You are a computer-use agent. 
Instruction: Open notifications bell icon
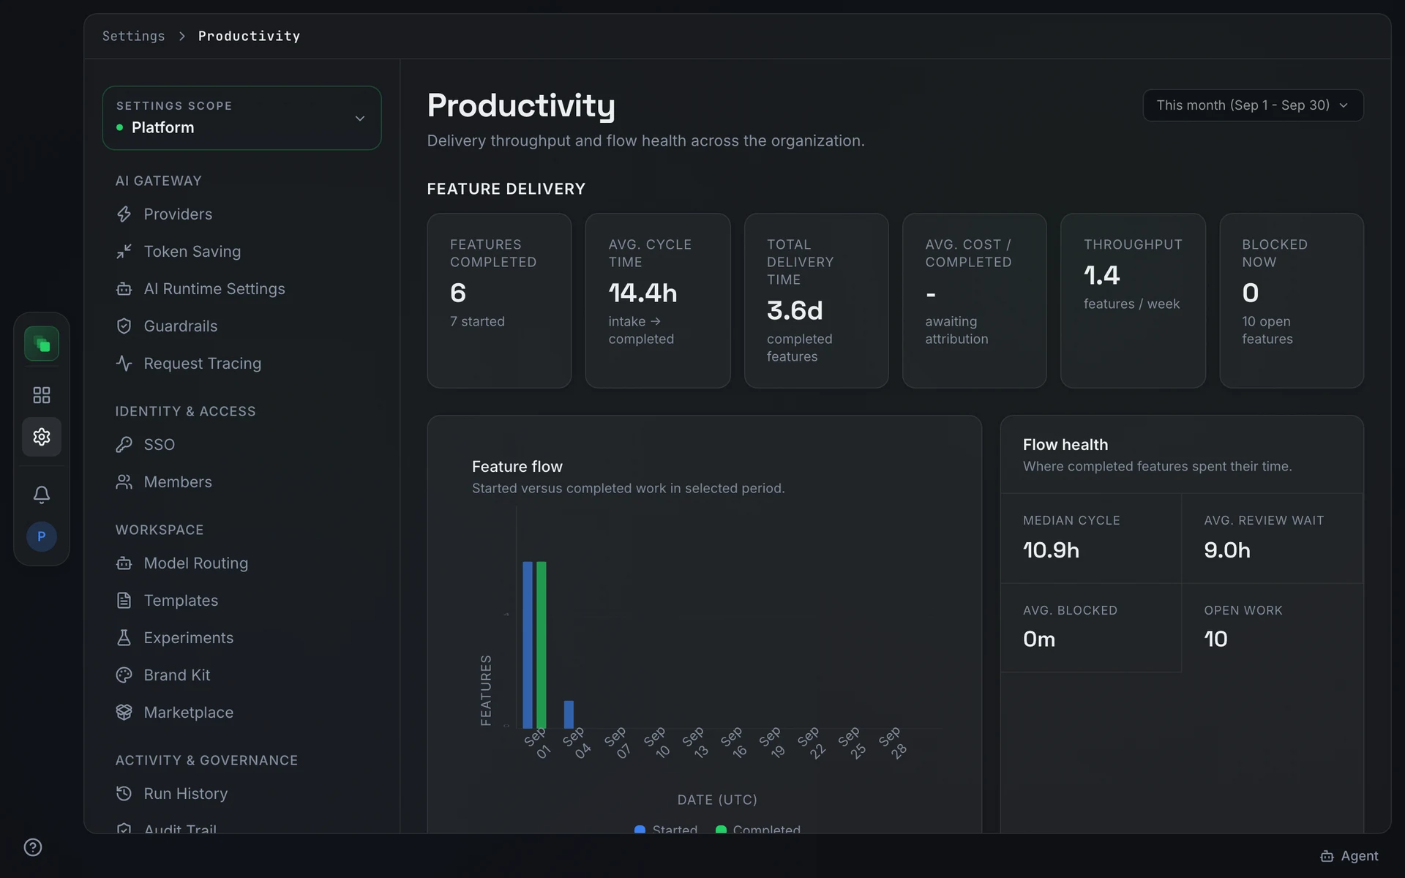[x=42, y=495]
